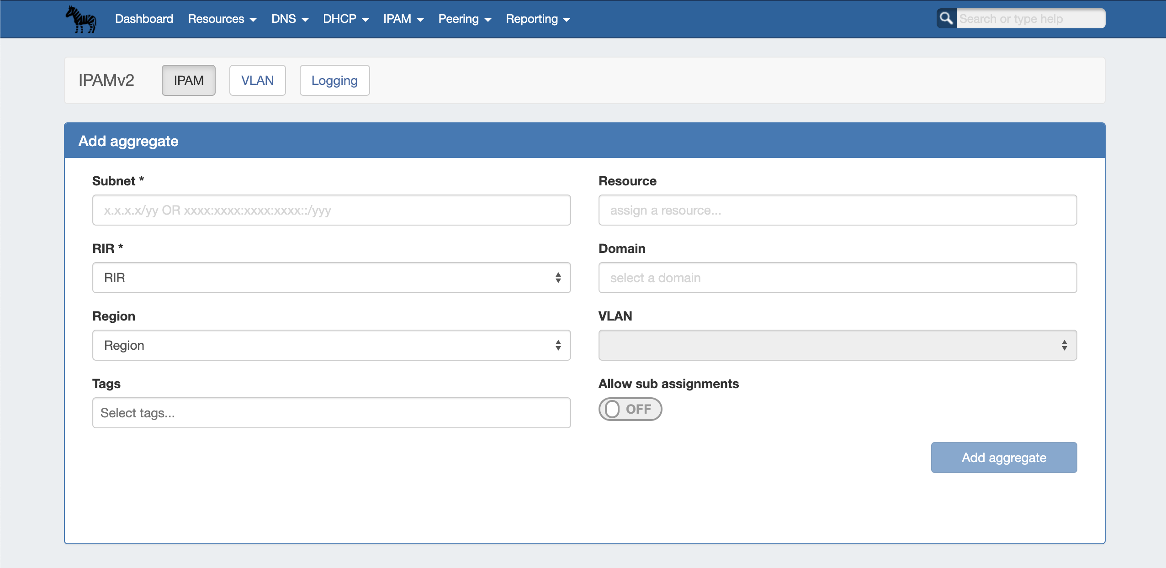Go to Dashboard link
The width and height of the screenshot is (1166, 568).
[x=144, y=19]
